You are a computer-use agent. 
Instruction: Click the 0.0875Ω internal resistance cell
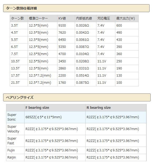83,82
